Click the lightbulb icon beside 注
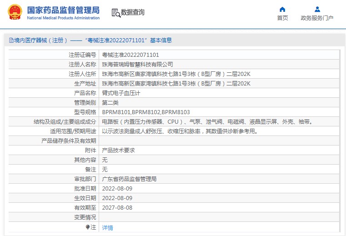This screenshot has height=236, width=346. tap(88, 227)
